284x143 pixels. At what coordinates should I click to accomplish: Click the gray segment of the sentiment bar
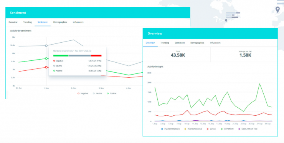[80, 56]
